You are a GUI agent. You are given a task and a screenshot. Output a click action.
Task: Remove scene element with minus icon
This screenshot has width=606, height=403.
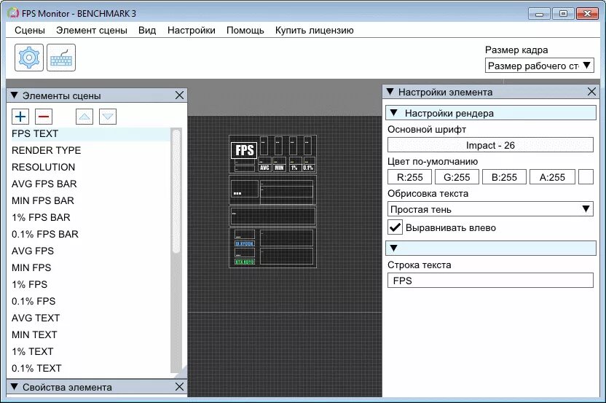tap(44, 117)
